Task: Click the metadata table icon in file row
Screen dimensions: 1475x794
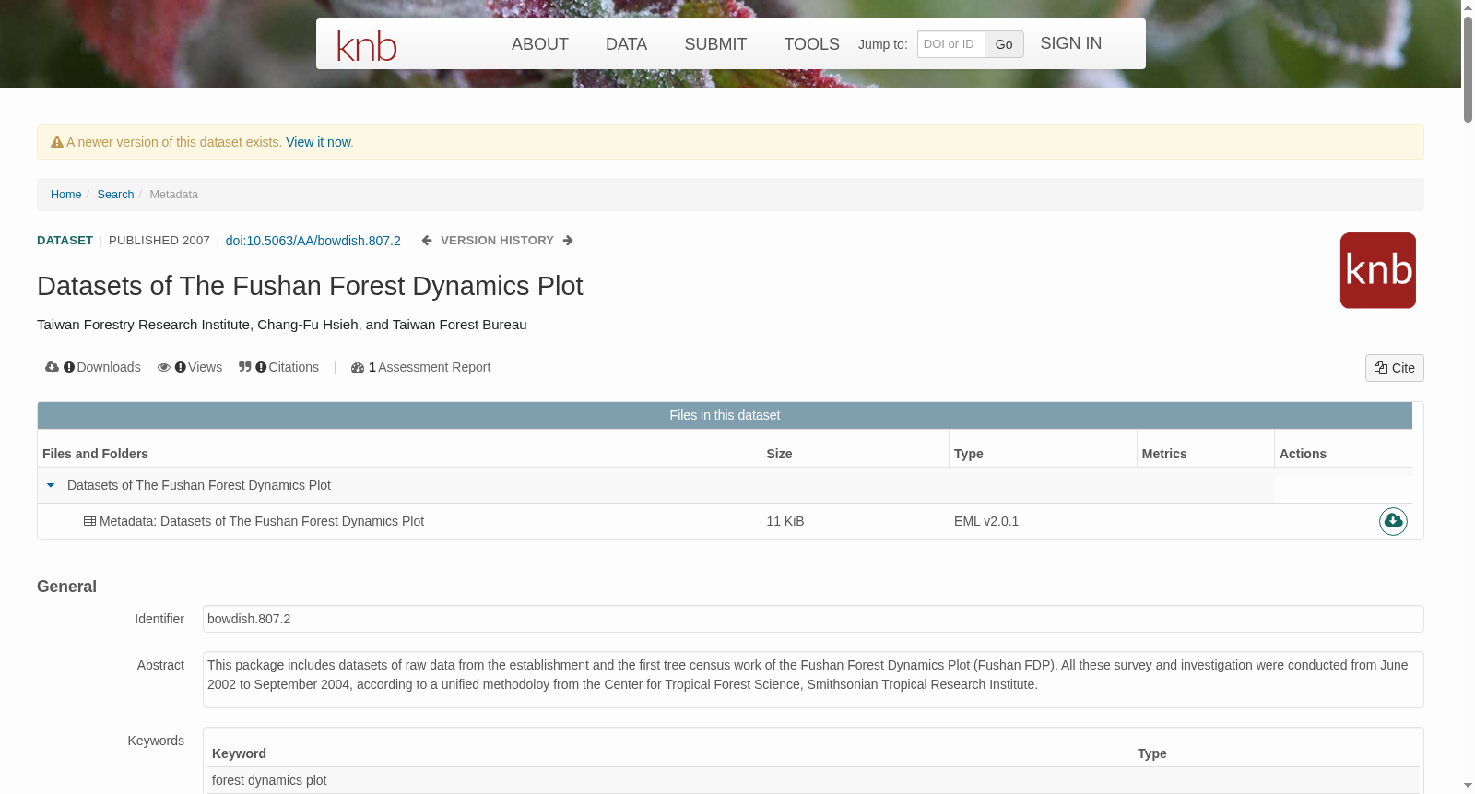Action: [x=89, y=521]
